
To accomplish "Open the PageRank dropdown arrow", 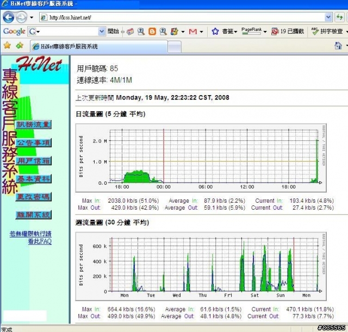I will coord(265,32).
